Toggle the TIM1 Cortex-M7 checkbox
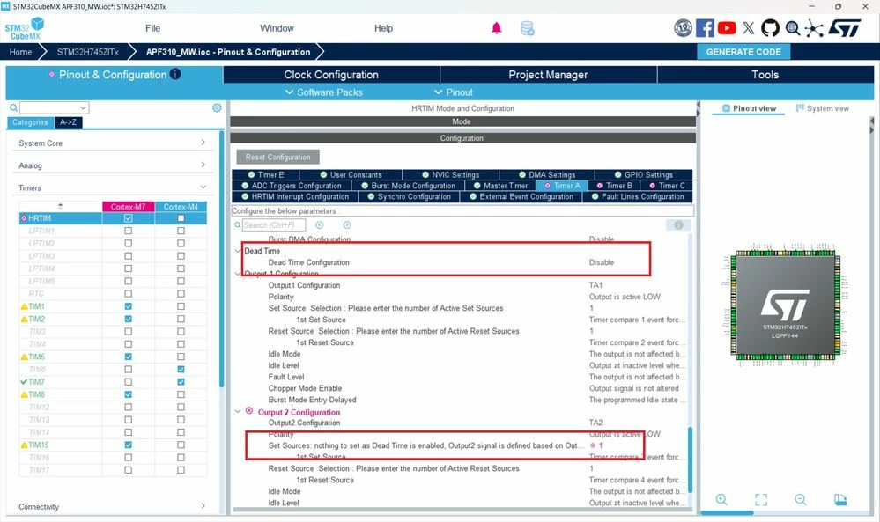The height and width of the screenshot is (522, 880). 129,306
